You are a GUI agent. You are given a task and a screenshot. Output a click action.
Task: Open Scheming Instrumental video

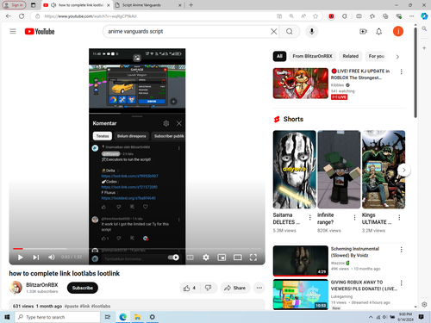[x=301, y=261]
